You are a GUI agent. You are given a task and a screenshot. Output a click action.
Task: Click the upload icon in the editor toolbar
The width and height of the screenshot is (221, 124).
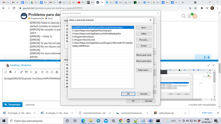36,72
